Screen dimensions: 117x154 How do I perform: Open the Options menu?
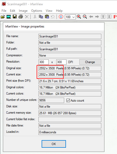tap(37, 11)
